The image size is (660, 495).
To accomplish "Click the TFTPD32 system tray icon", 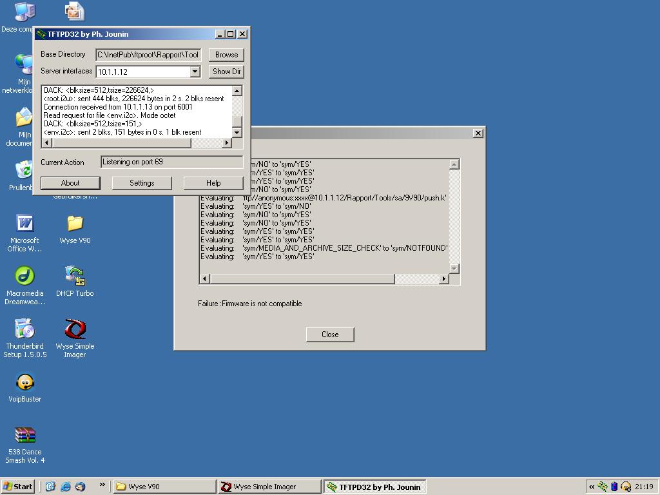I will (x=603, y=487).
